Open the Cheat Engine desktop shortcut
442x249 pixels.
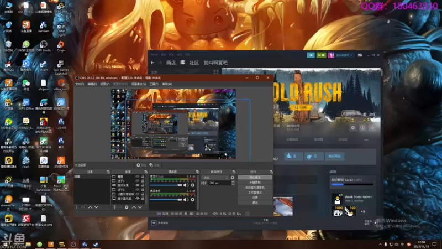61,28
